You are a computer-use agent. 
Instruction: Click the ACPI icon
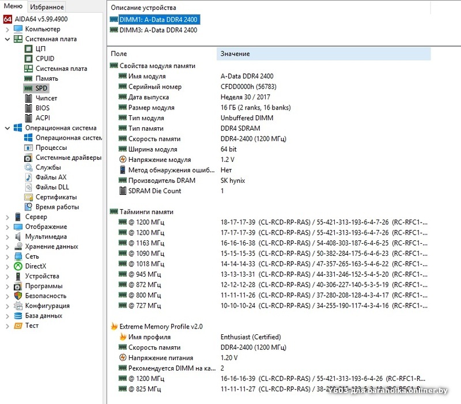tap(28, 118)
